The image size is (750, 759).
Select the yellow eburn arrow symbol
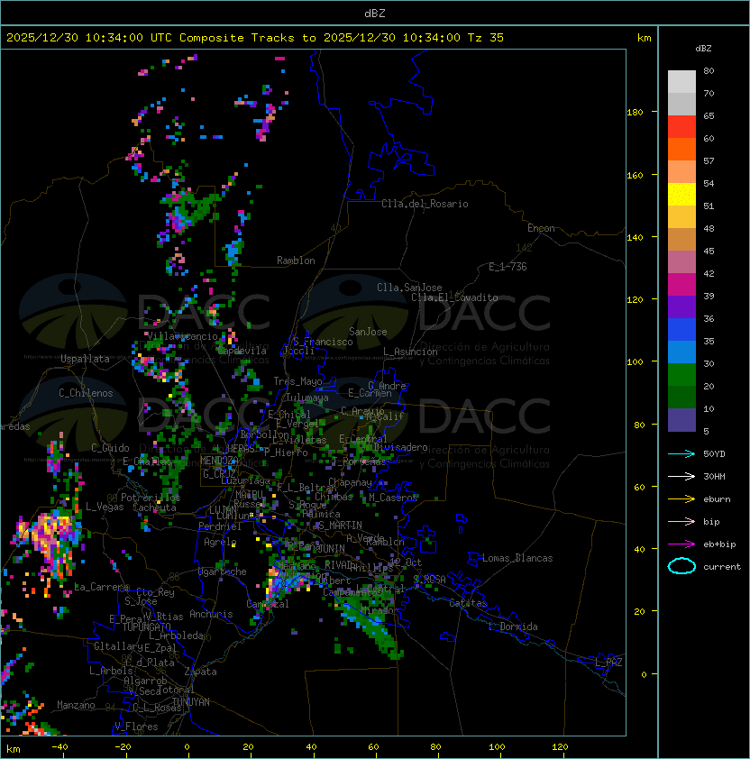point(681,499)
